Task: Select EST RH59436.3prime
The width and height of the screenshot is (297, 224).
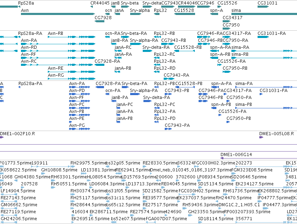Action: pyautogui.click(x=185, y=208)
